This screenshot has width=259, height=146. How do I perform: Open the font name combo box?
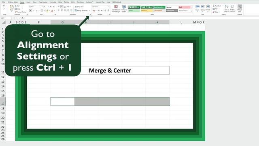(x=36, y=7)
